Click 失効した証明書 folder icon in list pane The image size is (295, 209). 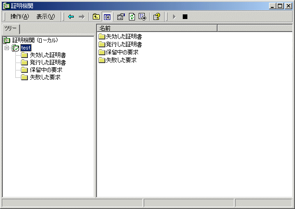pos(102,37)
